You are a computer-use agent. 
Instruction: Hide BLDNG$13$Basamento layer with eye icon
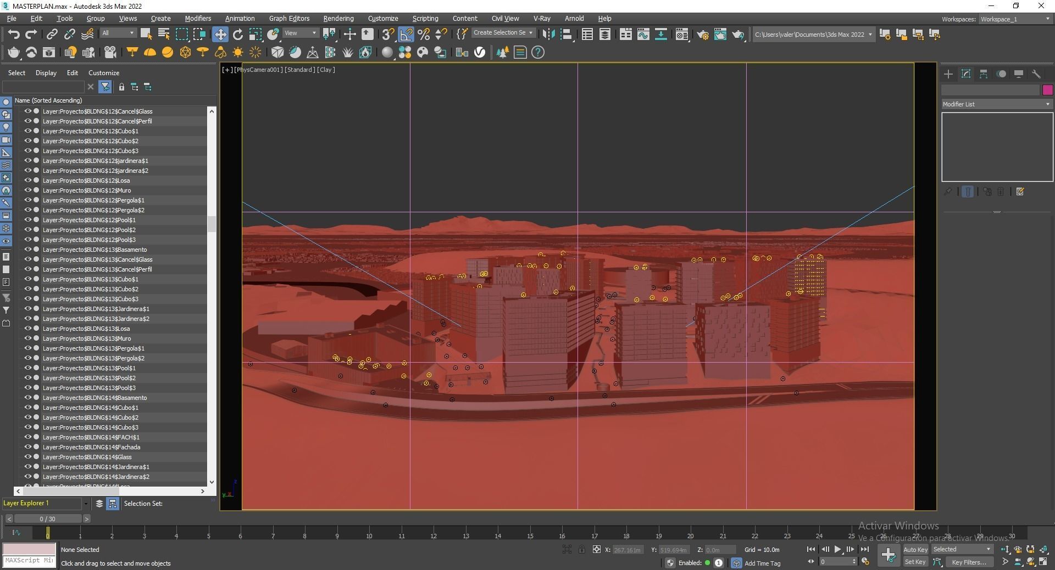coord(27,249)
